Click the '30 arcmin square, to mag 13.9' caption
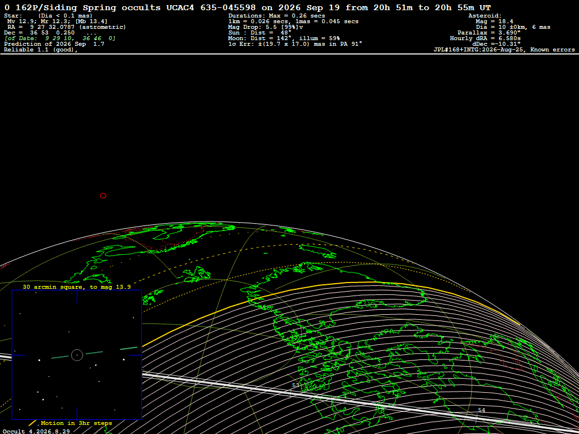 point(77,287)
